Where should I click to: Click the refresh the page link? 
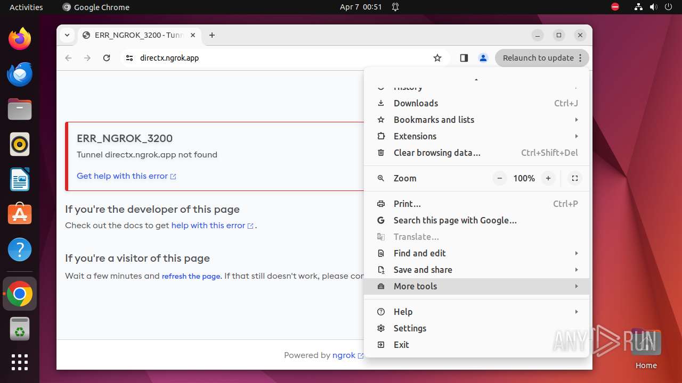coord(191,276)
